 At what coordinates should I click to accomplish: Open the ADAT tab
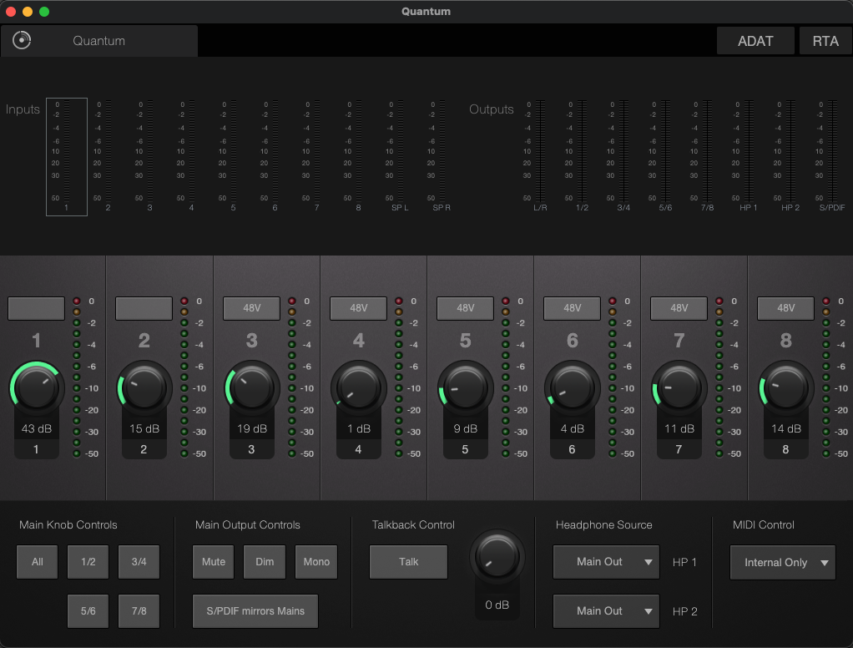coord(755,41)
